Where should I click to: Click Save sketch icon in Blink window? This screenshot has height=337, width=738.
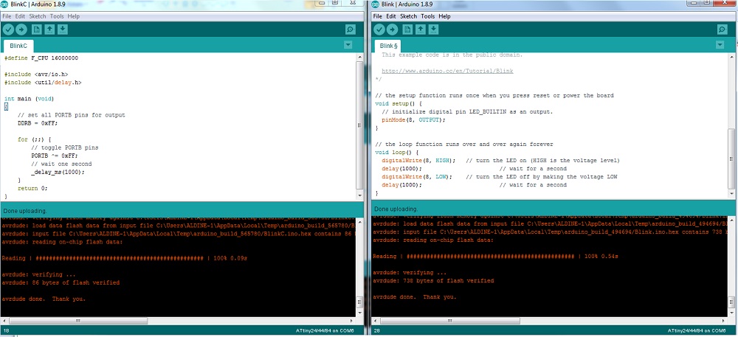pyautogui.click(x=433, y=29)
